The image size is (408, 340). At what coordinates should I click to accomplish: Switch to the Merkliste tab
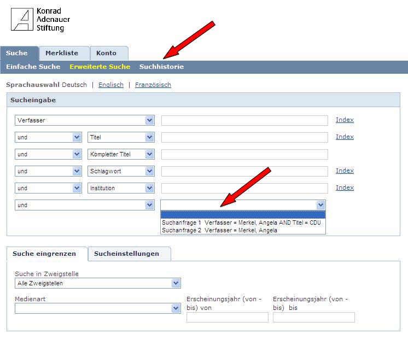click(61, 53)
